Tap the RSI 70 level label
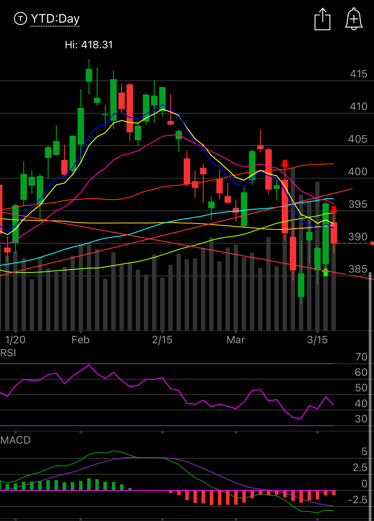The width and height of the screenshot is (374, 521). click(361, 357)
